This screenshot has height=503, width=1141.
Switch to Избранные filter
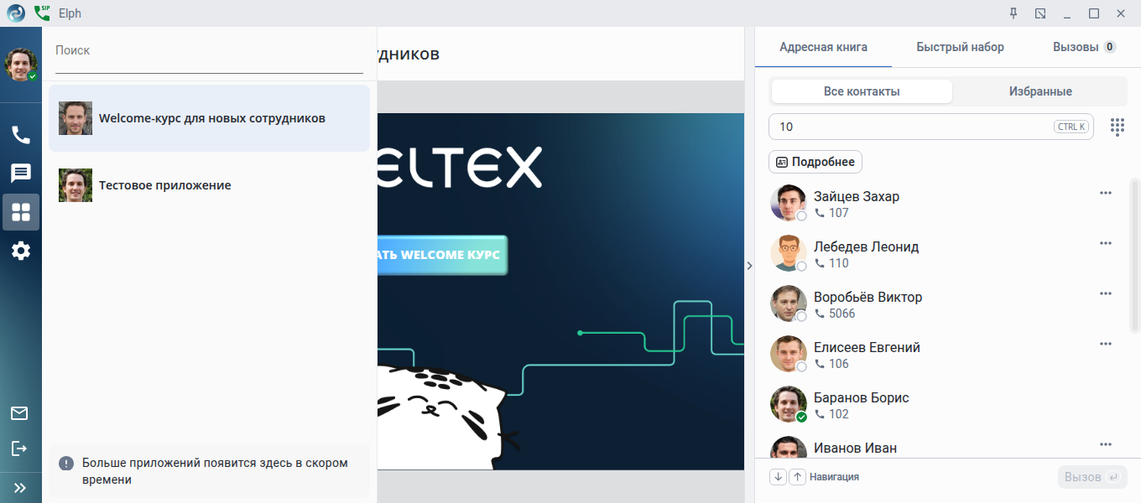coord(1040,91)
